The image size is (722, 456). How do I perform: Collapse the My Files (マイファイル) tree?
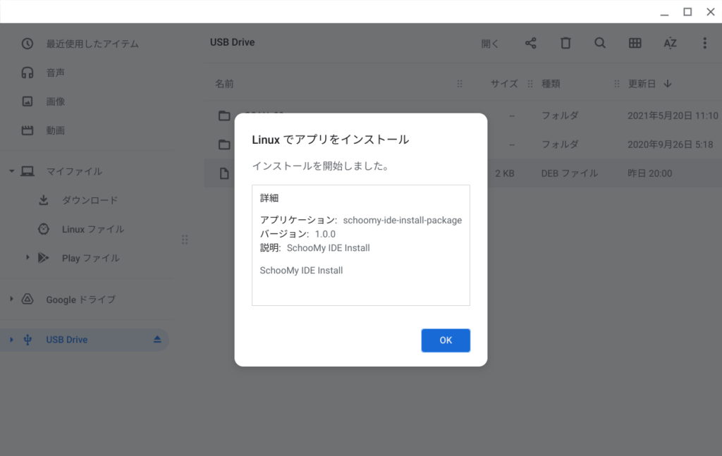click(11, 172)
